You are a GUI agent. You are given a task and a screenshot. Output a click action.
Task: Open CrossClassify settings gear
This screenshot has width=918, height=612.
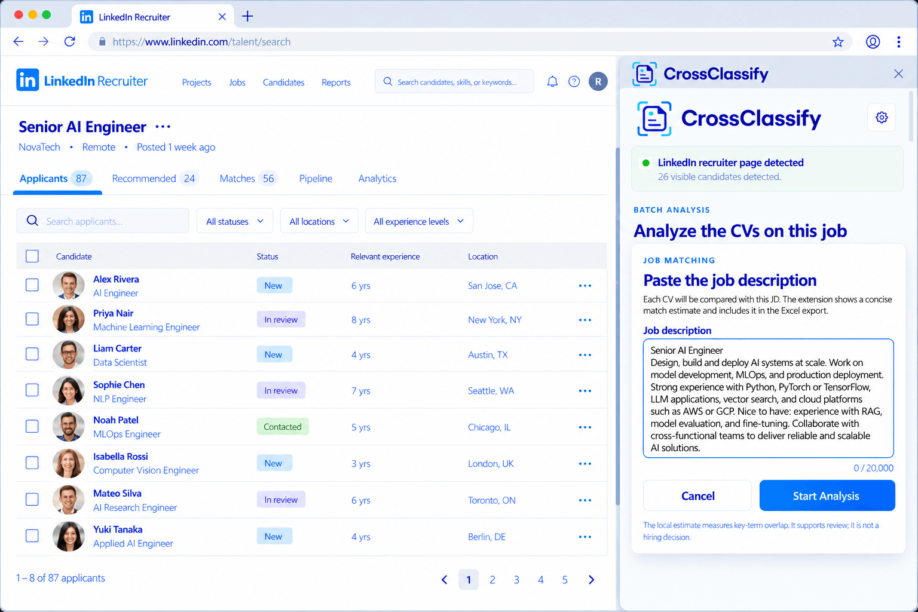tap(882, 118)
